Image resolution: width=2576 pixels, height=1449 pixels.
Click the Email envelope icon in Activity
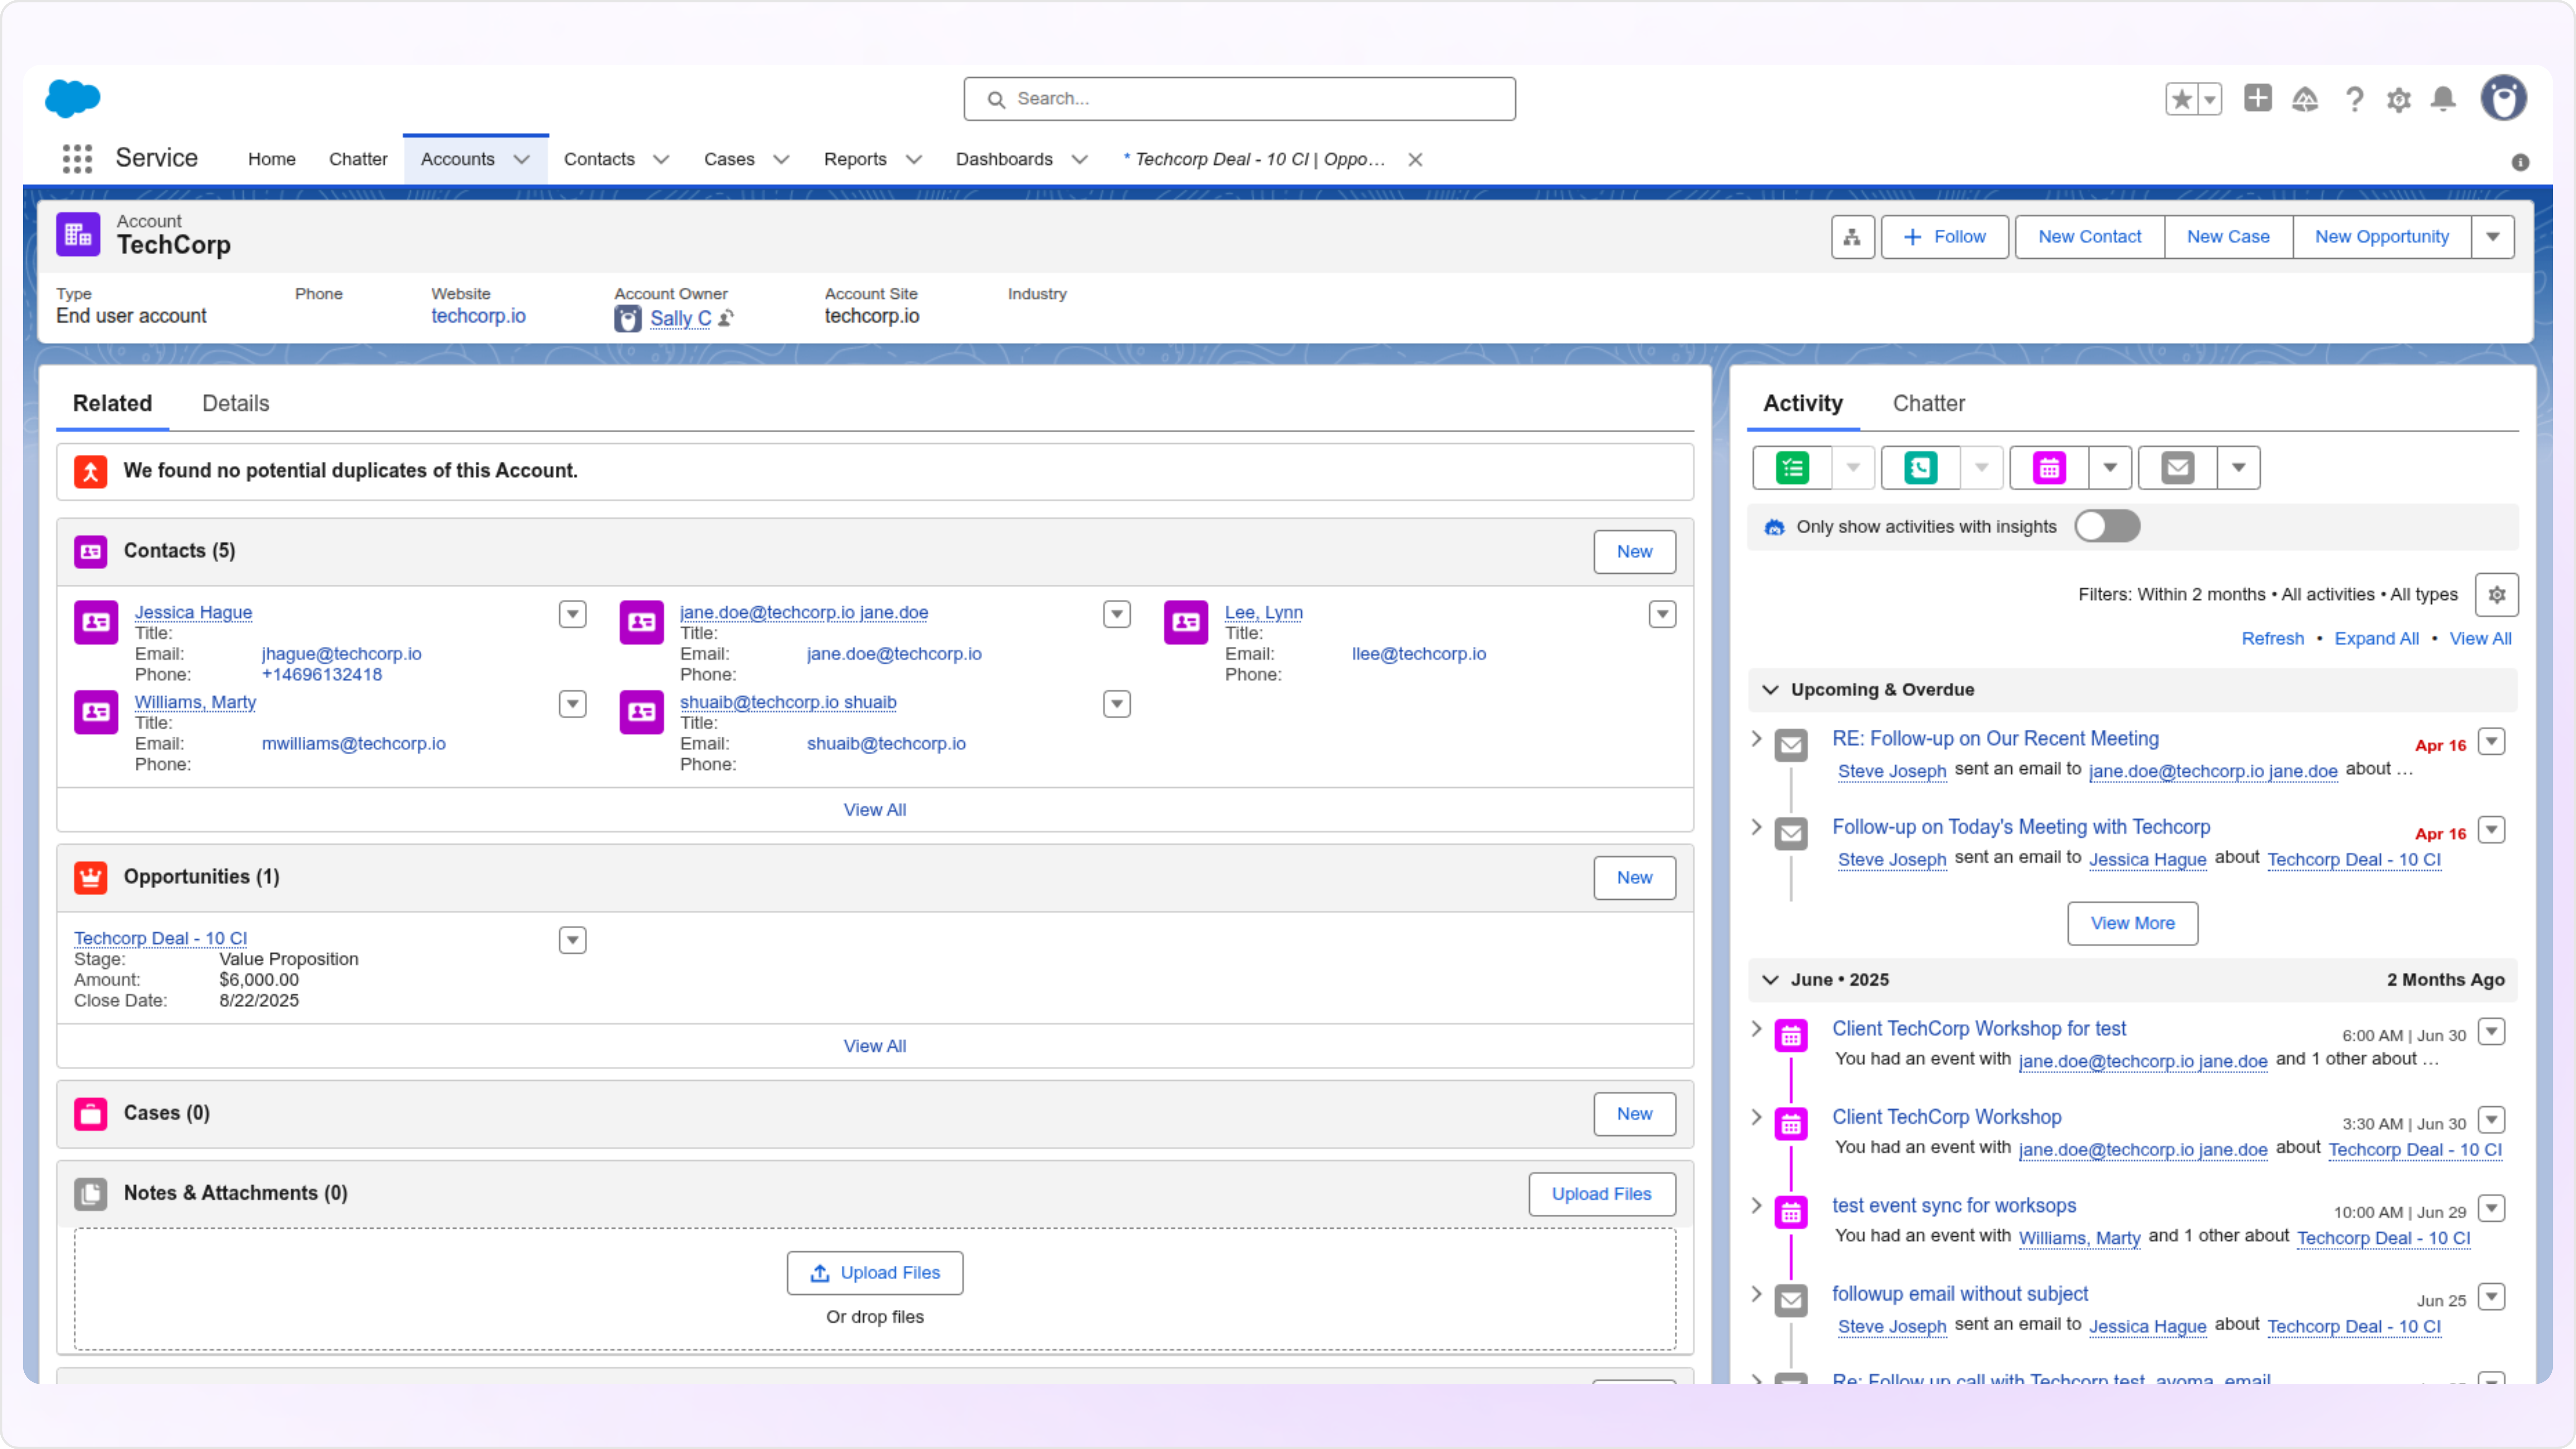[2177, 468]
